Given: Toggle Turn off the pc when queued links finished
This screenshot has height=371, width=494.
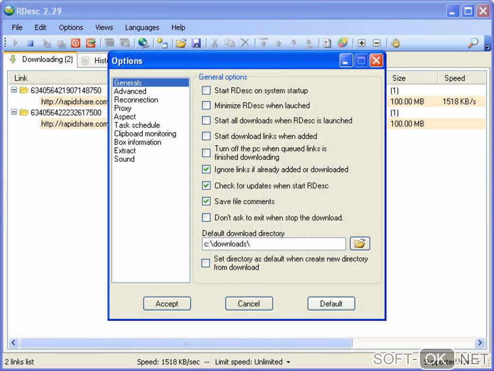Looking at the screenshot, I should 206,153.
